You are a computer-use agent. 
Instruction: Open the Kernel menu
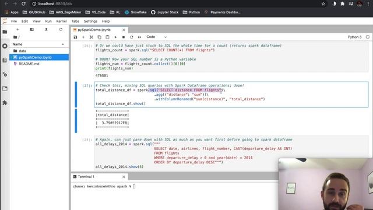[61, 21]
